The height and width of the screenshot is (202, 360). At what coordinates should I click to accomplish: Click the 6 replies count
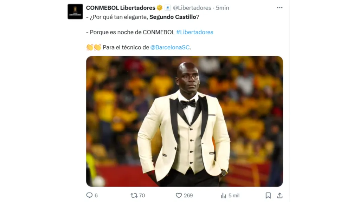tap(96, 195)
